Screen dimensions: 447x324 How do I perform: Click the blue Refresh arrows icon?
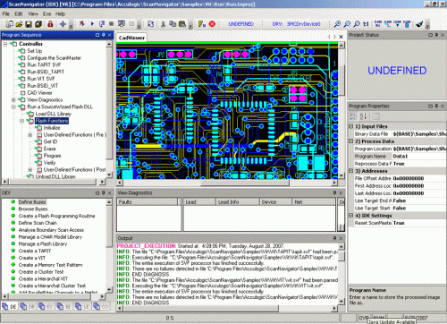(x=151, y=24)
